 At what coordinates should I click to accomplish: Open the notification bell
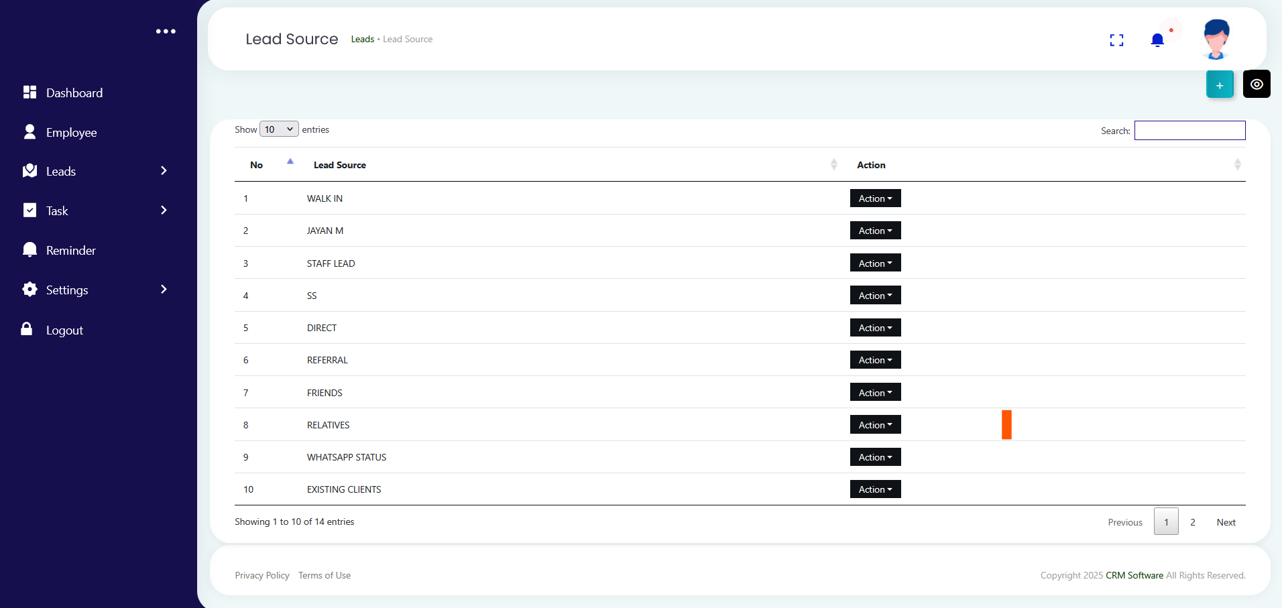point(1157,40)
